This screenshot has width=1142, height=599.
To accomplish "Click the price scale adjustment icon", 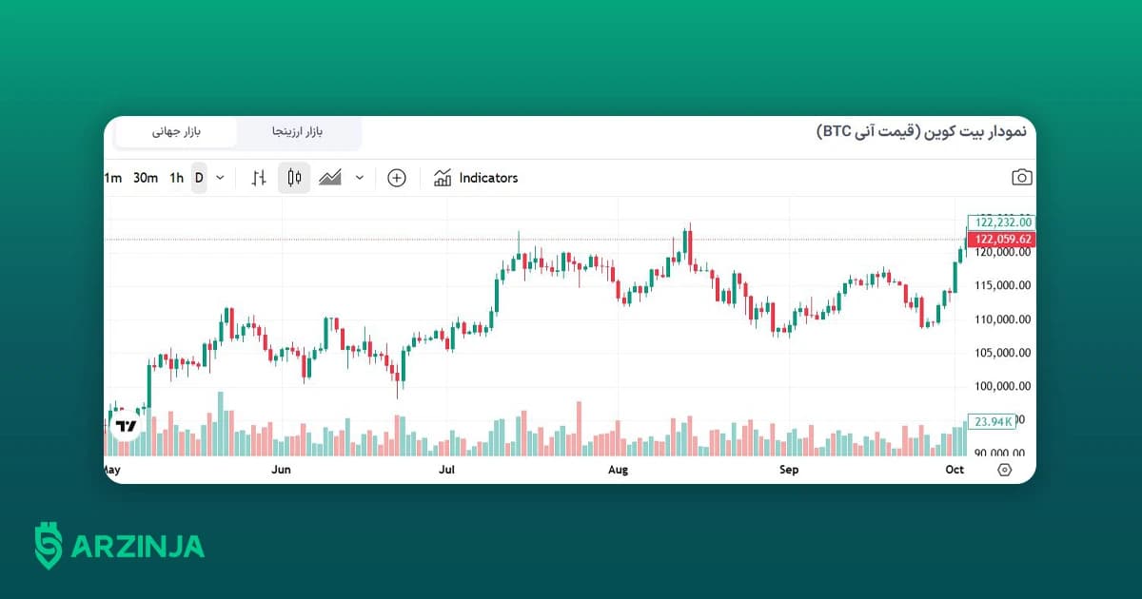I will (x=258, y=177).
